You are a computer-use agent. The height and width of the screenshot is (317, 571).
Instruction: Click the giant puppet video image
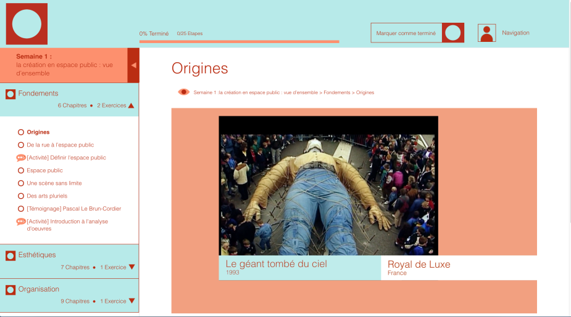pyautogui.click(x=328, y=185)
